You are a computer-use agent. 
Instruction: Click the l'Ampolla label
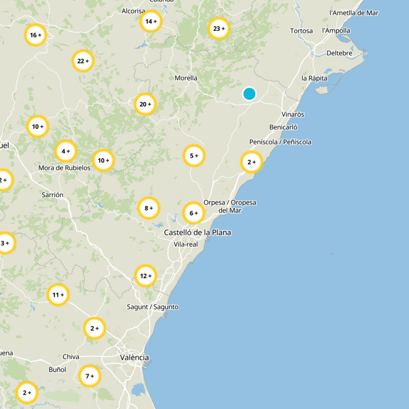tap(336, 31)
